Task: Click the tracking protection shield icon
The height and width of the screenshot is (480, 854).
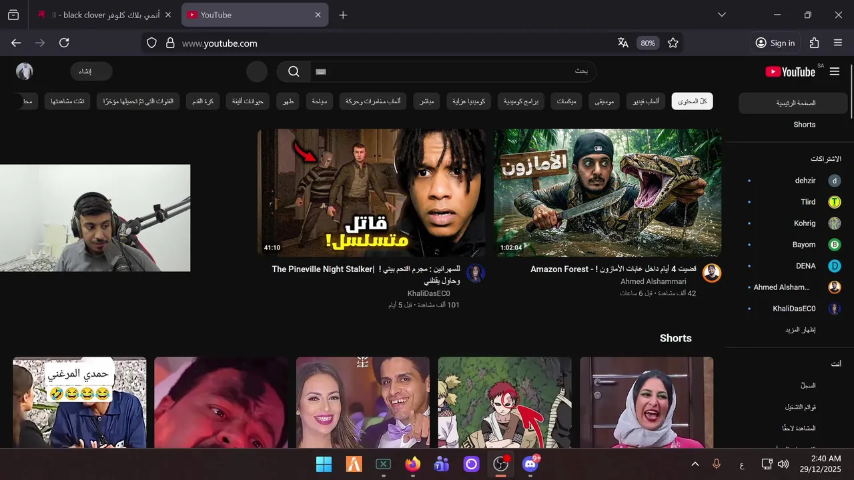Action: coord(151,43)
